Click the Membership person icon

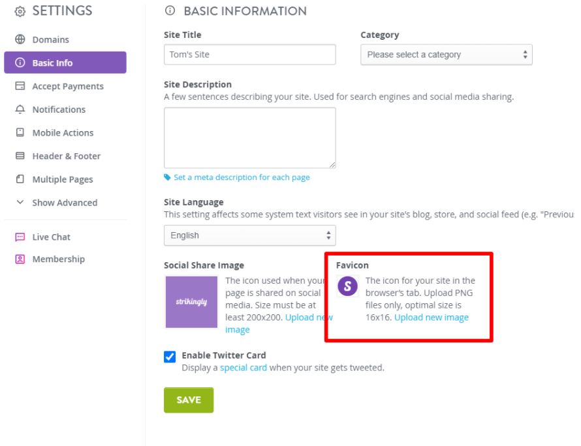(20, 260)
